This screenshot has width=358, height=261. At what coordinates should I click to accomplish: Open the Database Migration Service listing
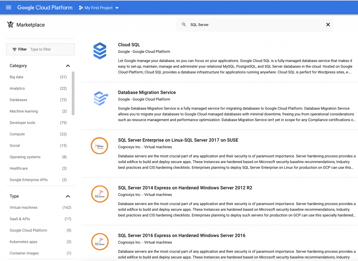pos(147,92)
